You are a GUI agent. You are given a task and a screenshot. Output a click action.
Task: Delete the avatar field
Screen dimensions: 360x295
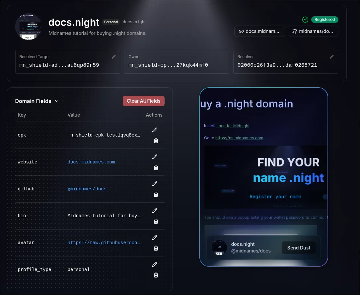(x=156, y=248)
